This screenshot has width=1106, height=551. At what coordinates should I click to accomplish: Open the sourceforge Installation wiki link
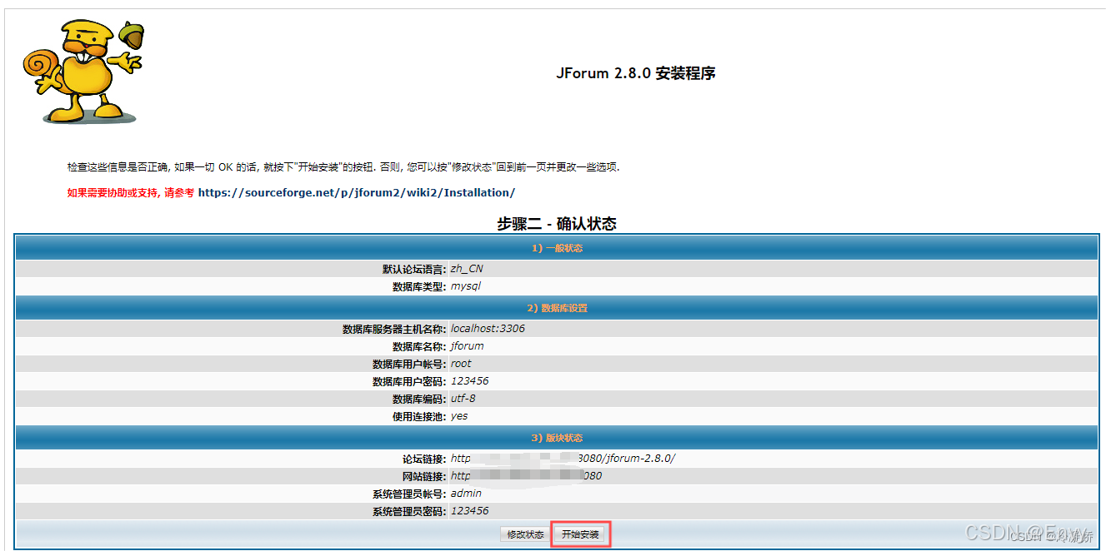[x=357, y=192]
